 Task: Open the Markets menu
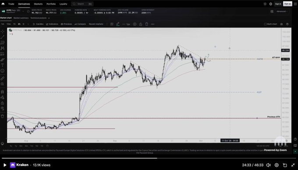tap(38, 4)
